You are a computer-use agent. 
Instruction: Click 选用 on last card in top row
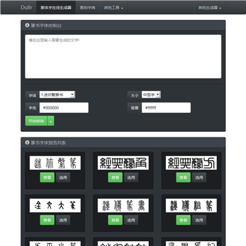pyautogui.click(x=199, y=178)
